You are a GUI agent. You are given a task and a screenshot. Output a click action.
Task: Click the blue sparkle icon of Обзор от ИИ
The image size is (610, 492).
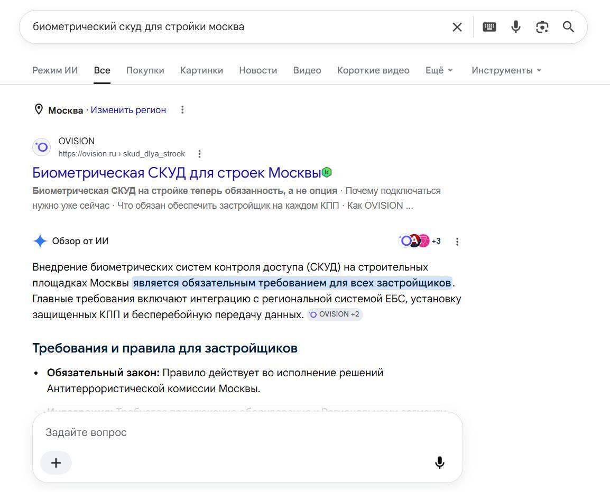tap(40, 241)
